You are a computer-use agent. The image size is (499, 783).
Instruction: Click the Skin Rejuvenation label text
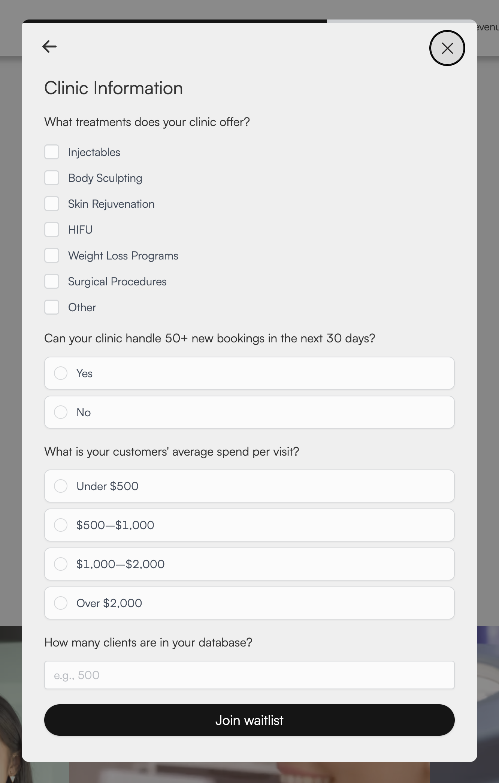click(x=111, y=204)
